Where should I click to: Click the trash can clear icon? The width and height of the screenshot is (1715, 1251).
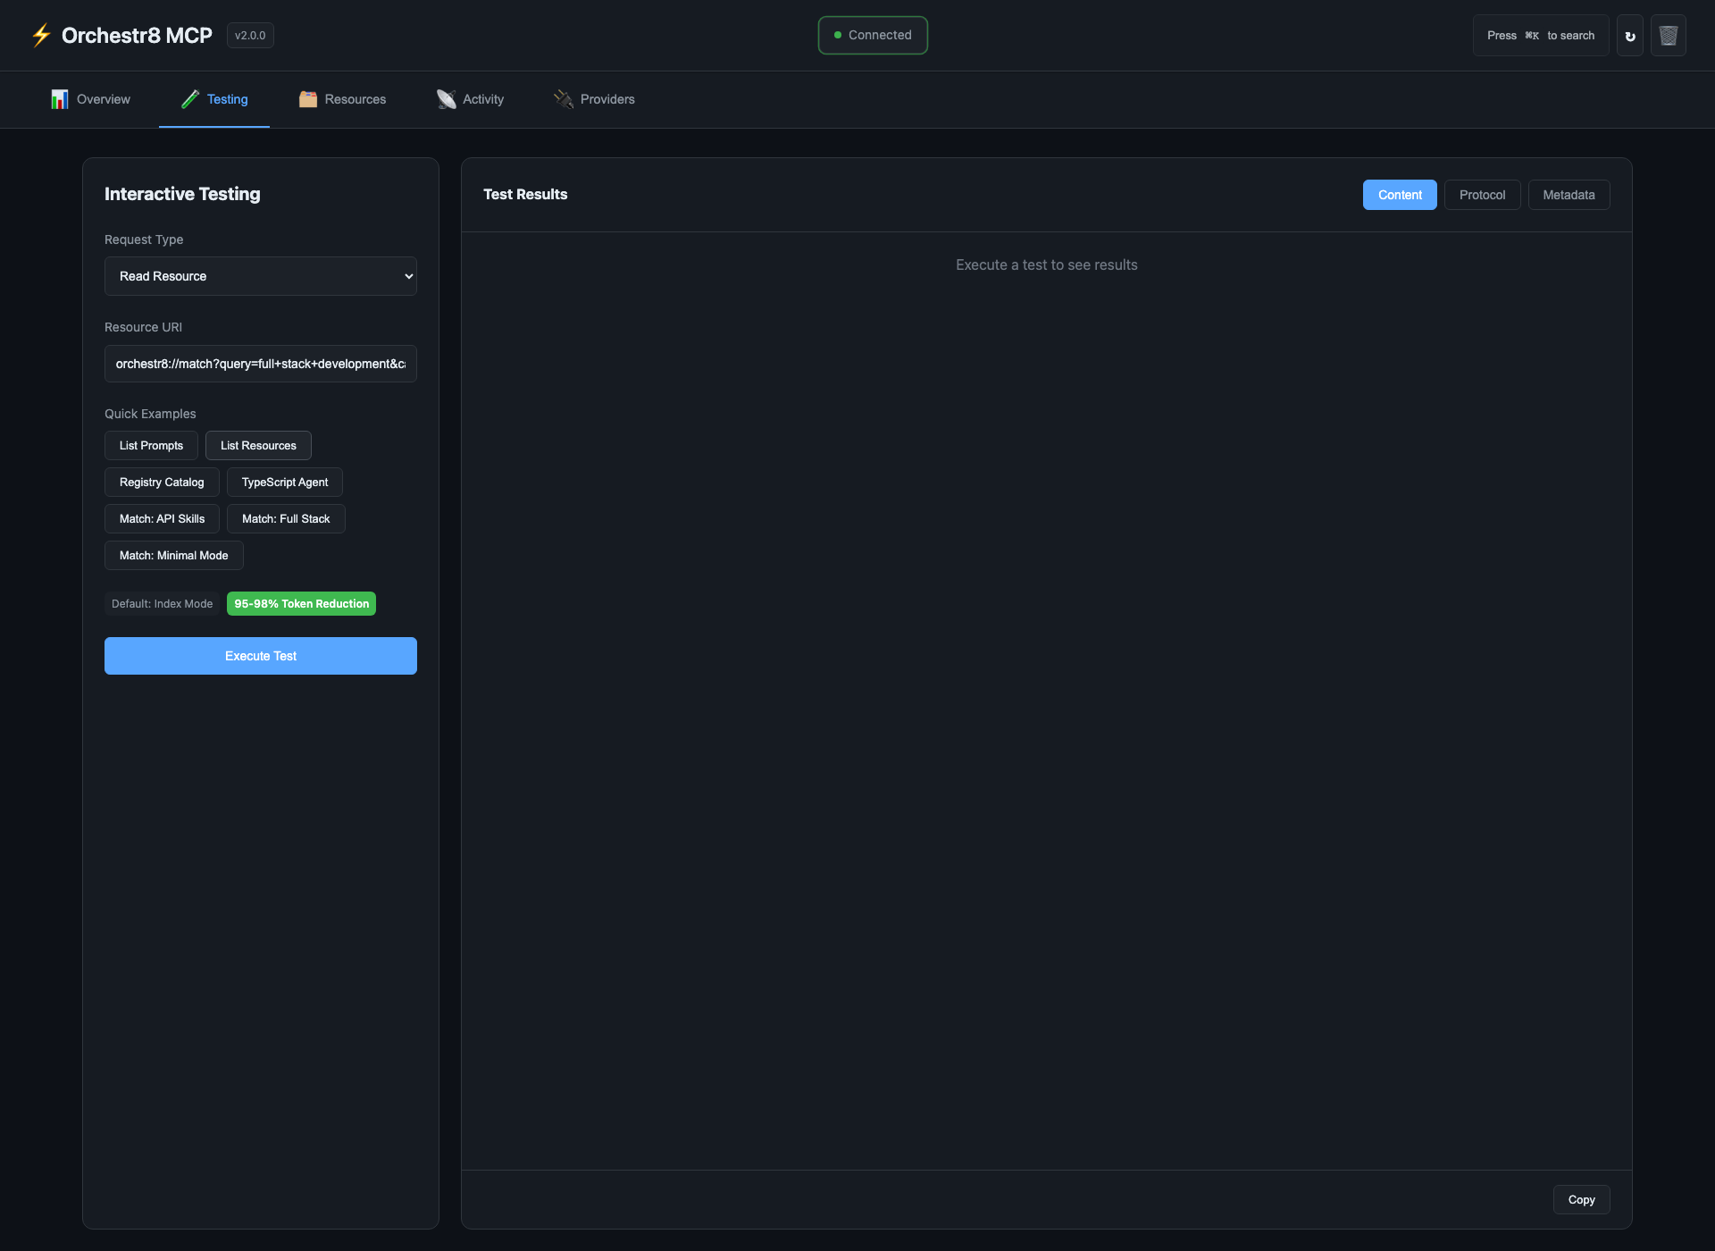(1668, 36)
